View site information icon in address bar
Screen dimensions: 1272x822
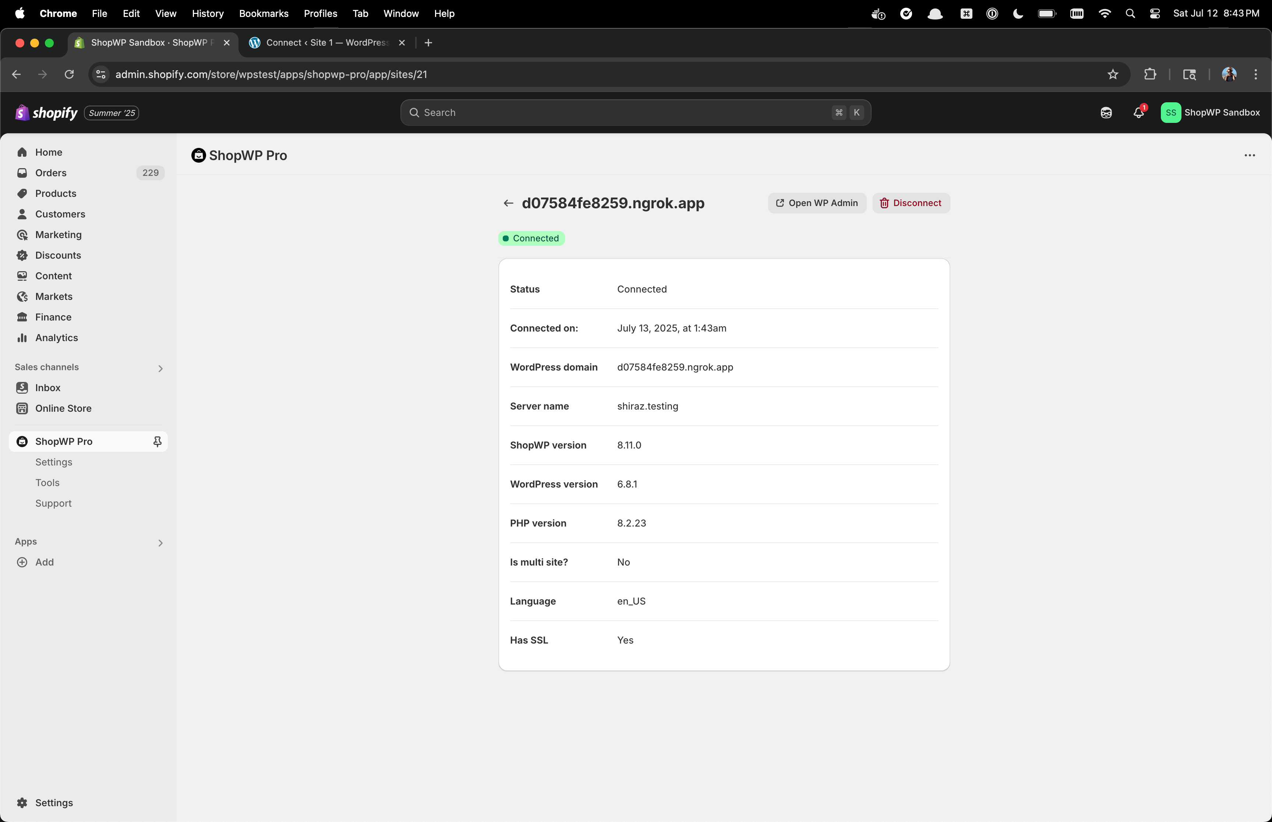(x=101, y=74)
